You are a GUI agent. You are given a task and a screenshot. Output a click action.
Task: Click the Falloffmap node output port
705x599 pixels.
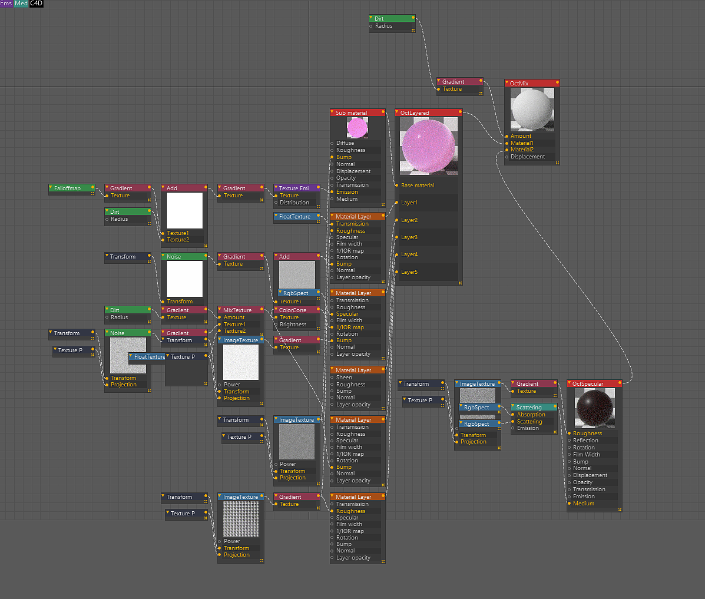pyautogui.click(x=92, y=187)
